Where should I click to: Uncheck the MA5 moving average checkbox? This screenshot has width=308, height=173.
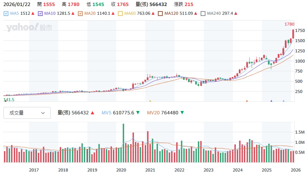click(x=6, y=14)
